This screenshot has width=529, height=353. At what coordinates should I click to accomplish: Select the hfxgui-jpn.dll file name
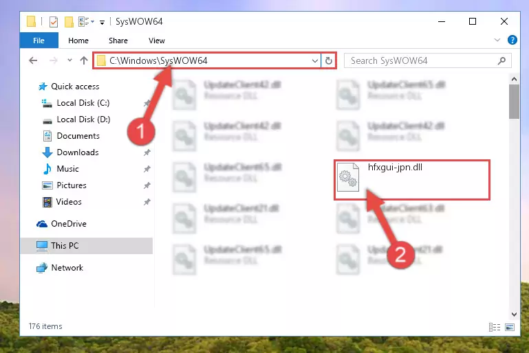395,168
